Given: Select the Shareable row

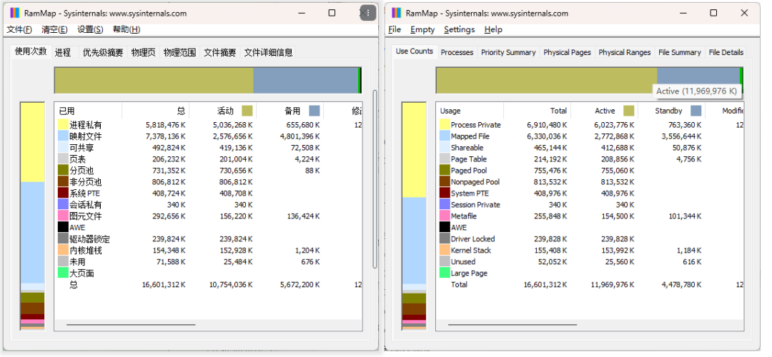Looking at the screenshot, I should (x=590, y=148).
